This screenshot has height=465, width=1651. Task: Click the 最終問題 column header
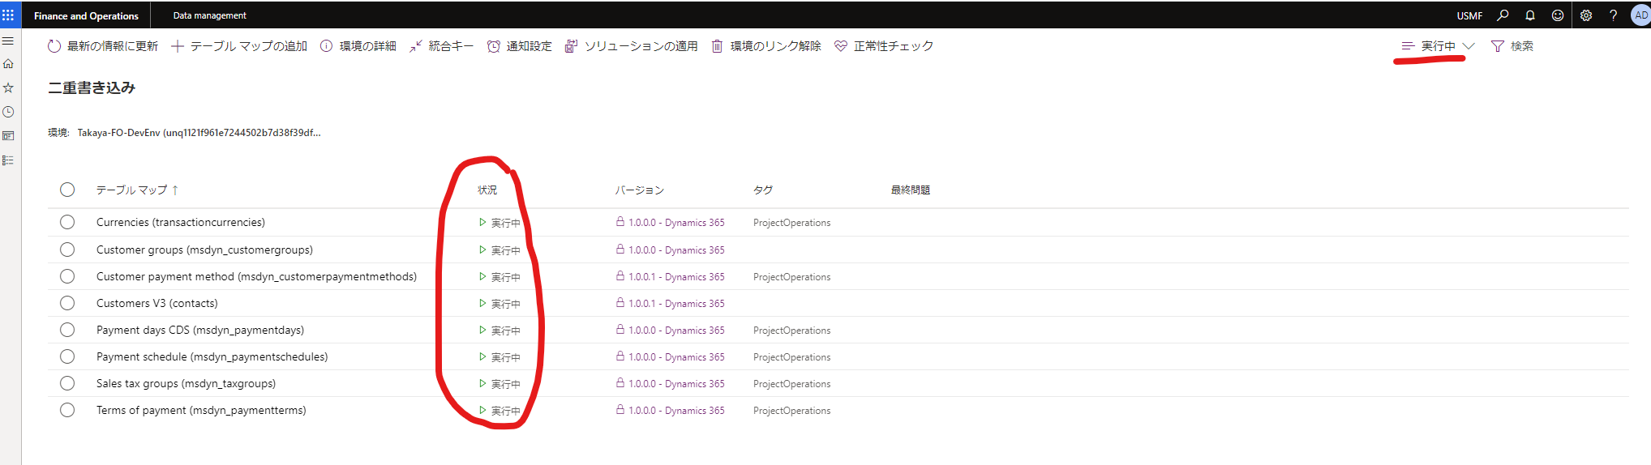click(x=911, y=190)
